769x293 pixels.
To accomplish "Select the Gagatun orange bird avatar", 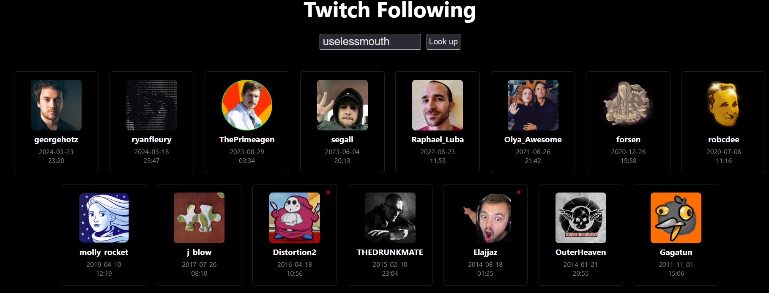I will point(676,218).
